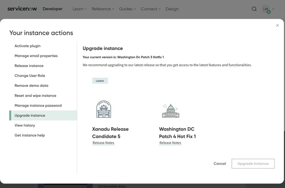Click the ServiceNow logo
This screenshot has height=188, width=285.
22,9
